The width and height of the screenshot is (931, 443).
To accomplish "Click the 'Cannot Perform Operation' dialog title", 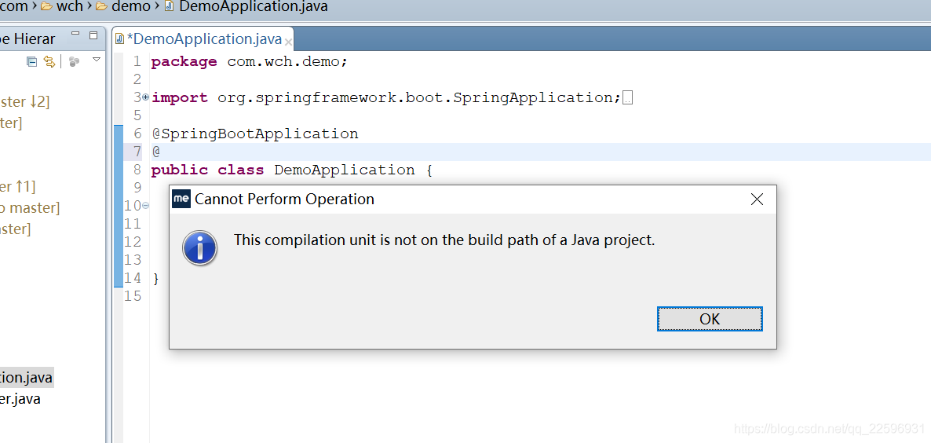I will point(284,199).
